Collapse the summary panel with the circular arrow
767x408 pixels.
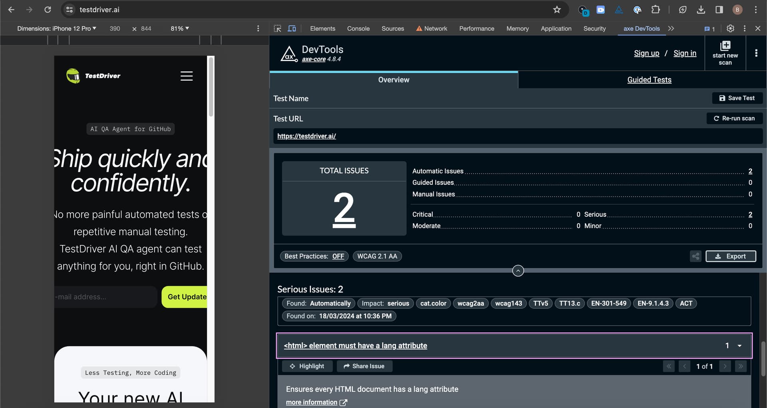click(x=518, y=271)
